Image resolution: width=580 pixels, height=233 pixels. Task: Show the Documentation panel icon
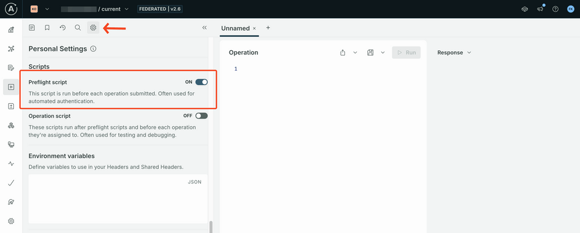click(32, 28)
